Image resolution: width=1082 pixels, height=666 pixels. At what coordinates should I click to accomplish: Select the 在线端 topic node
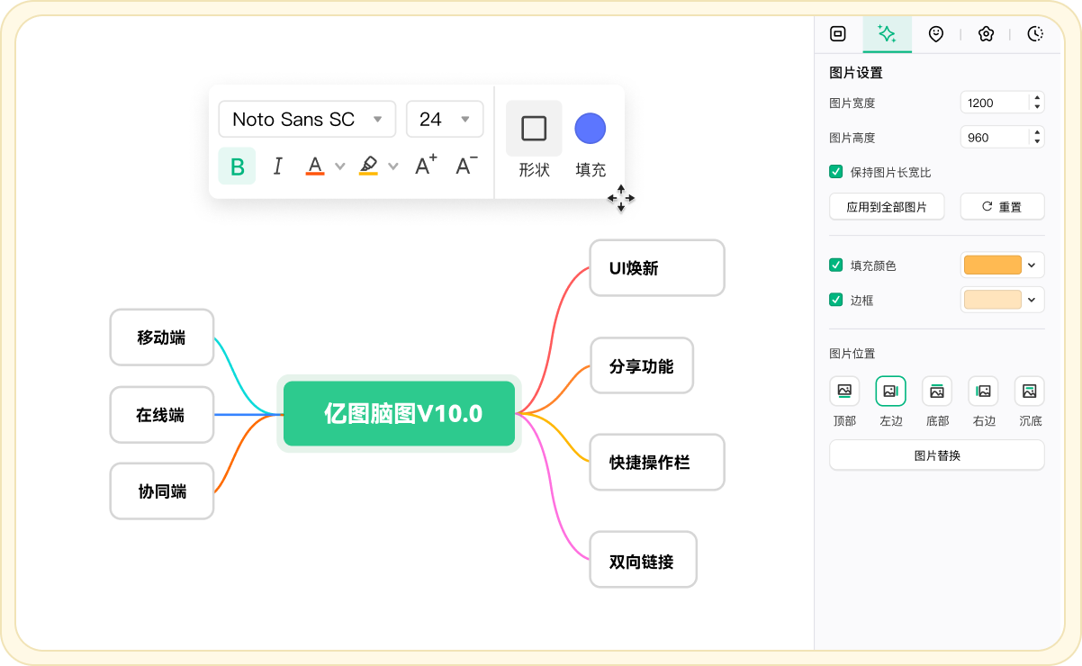pos(162,415)
